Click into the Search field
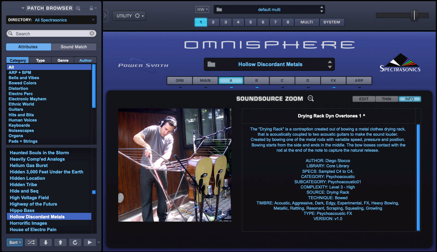The width and height of the screenshot is (437, 252). [x=51, y=33]
